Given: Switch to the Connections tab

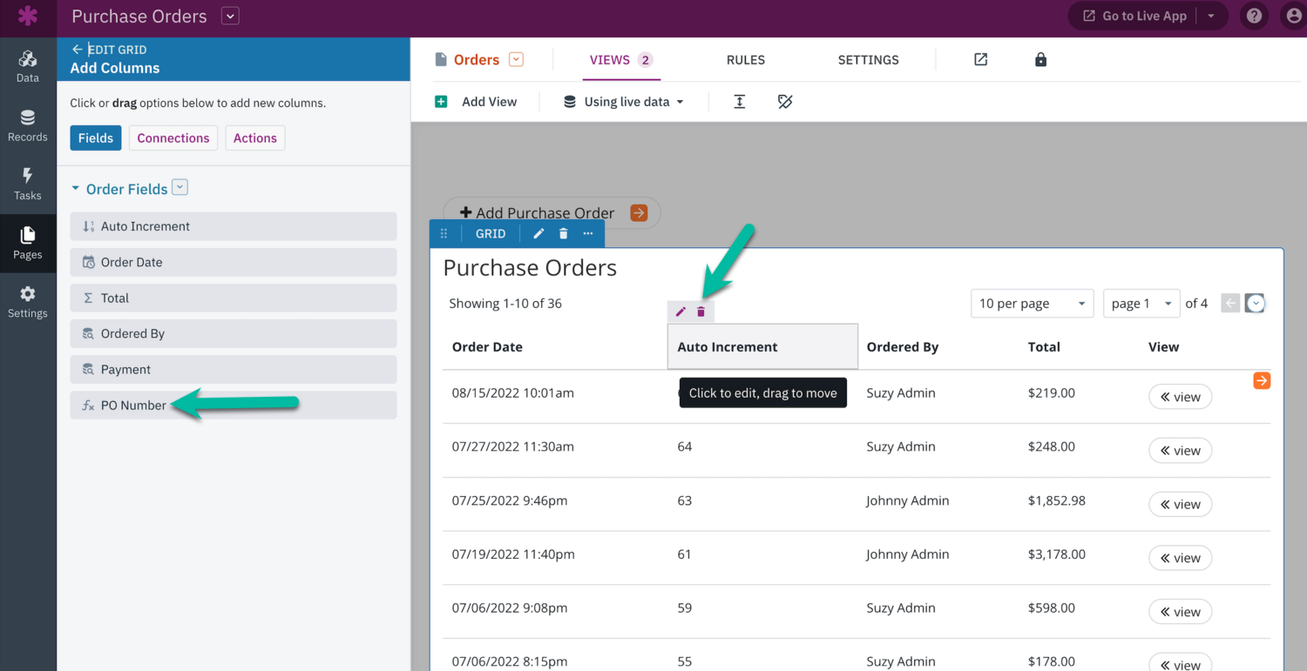Looking at the screenshot, I should tap(173, 138).
